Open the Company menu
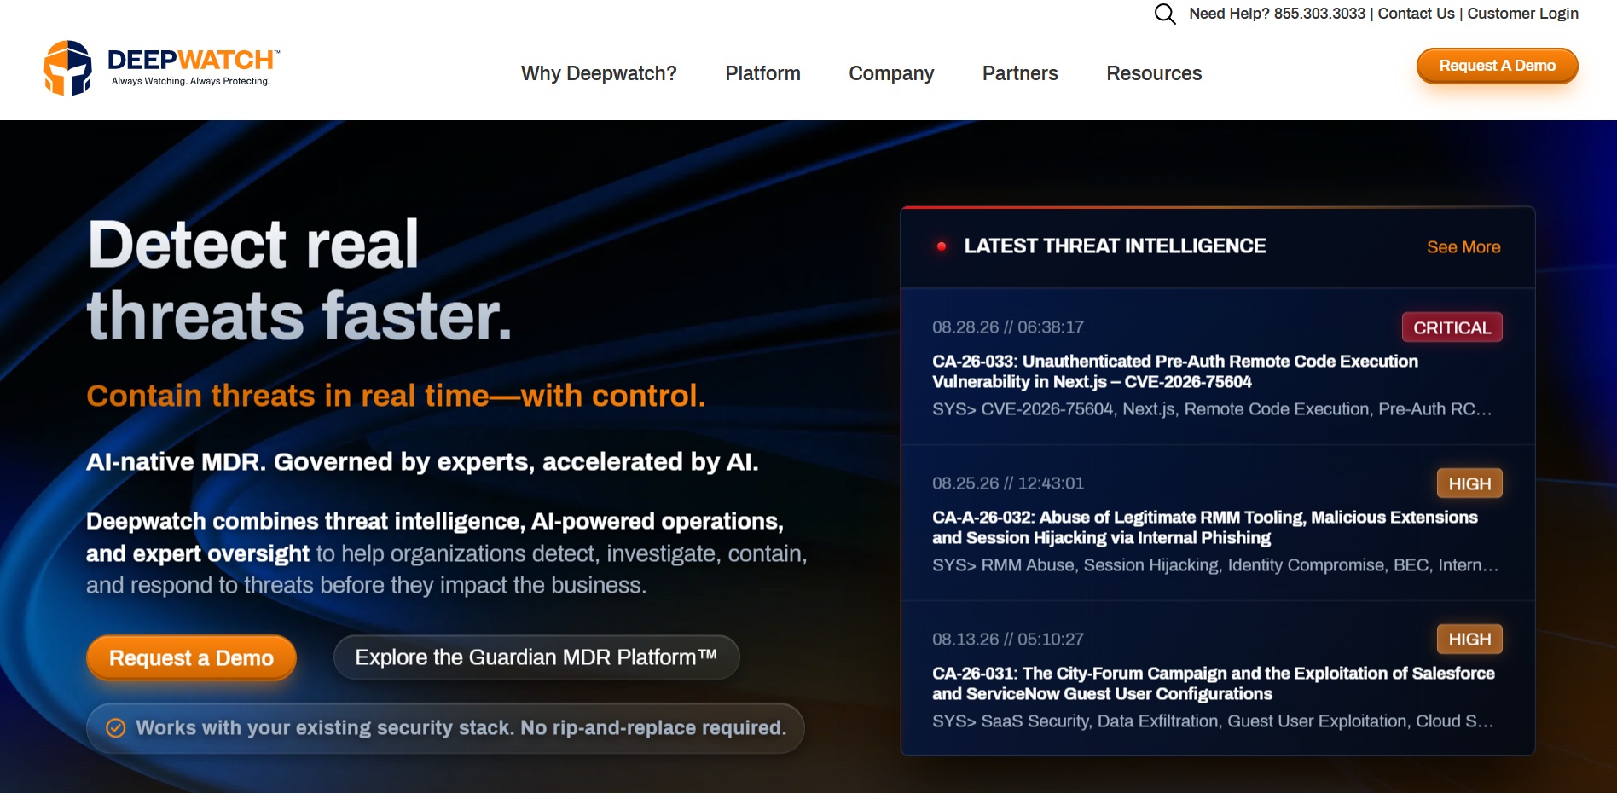Viewport: 1617px width, 793px height. tap(891, 73)
